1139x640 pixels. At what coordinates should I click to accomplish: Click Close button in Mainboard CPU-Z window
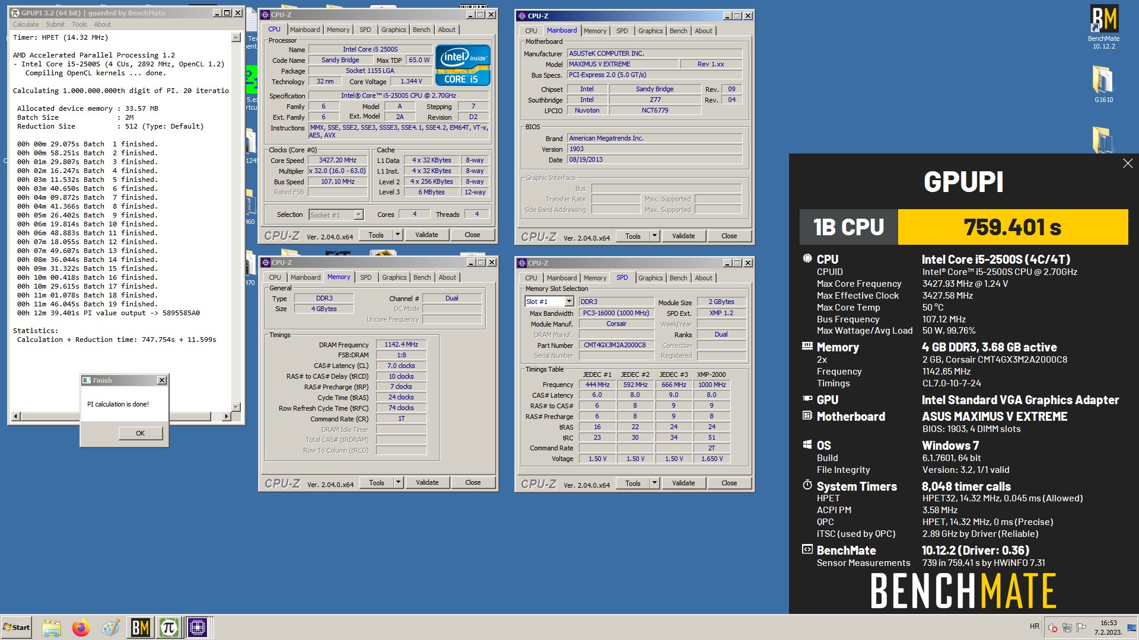[729, 236]
